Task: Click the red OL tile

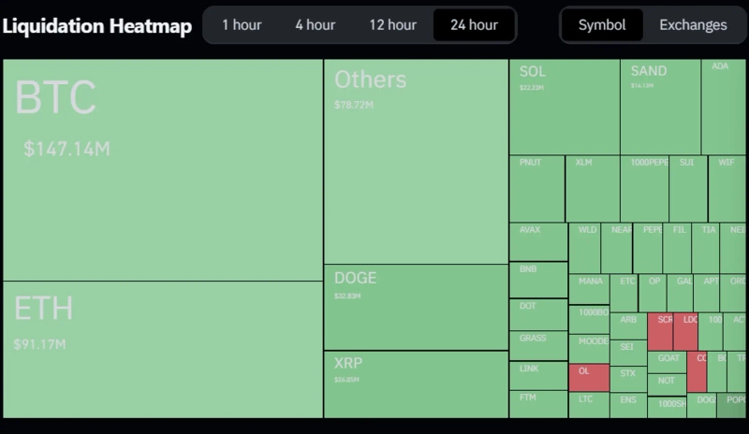Action: click(589, 378)
